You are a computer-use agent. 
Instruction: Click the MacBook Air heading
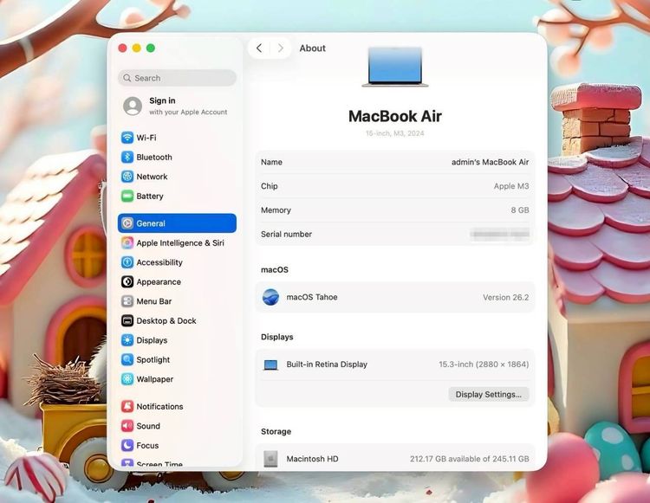tap(395, 116)
